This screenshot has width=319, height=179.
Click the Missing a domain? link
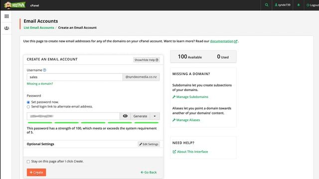(x=40, y=84)
